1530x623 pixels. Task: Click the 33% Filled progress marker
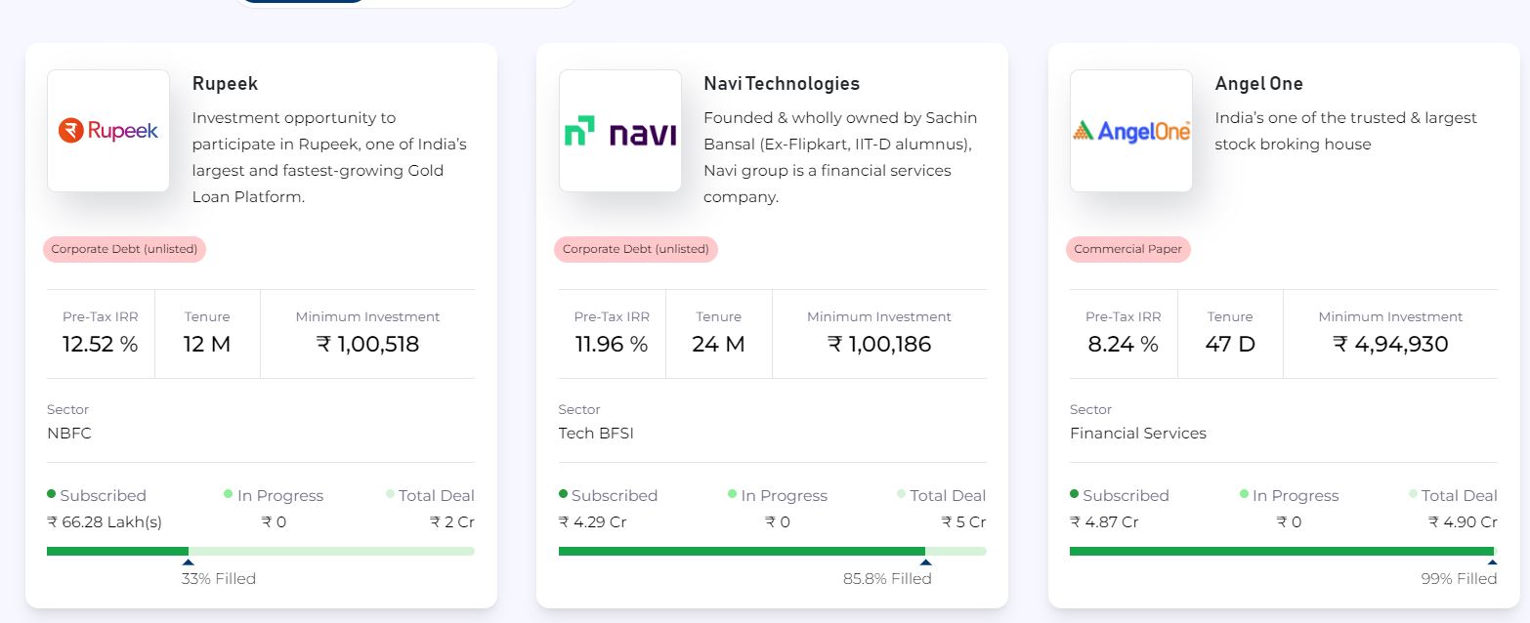point(189,561)
